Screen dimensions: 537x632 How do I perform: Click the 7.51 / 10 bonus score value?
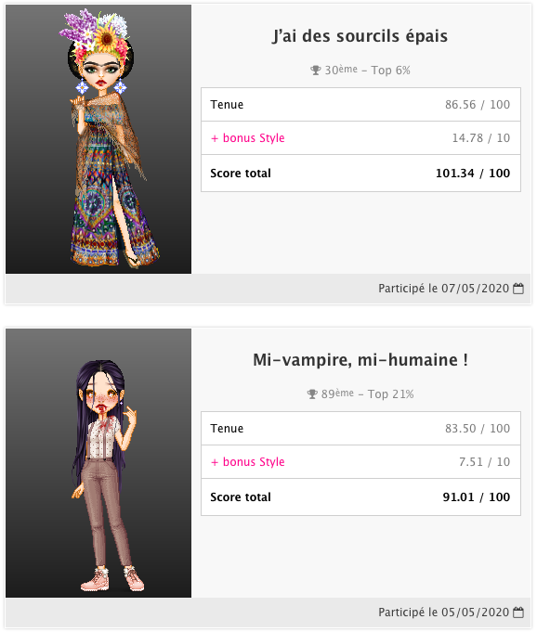(x=485, y=462)
